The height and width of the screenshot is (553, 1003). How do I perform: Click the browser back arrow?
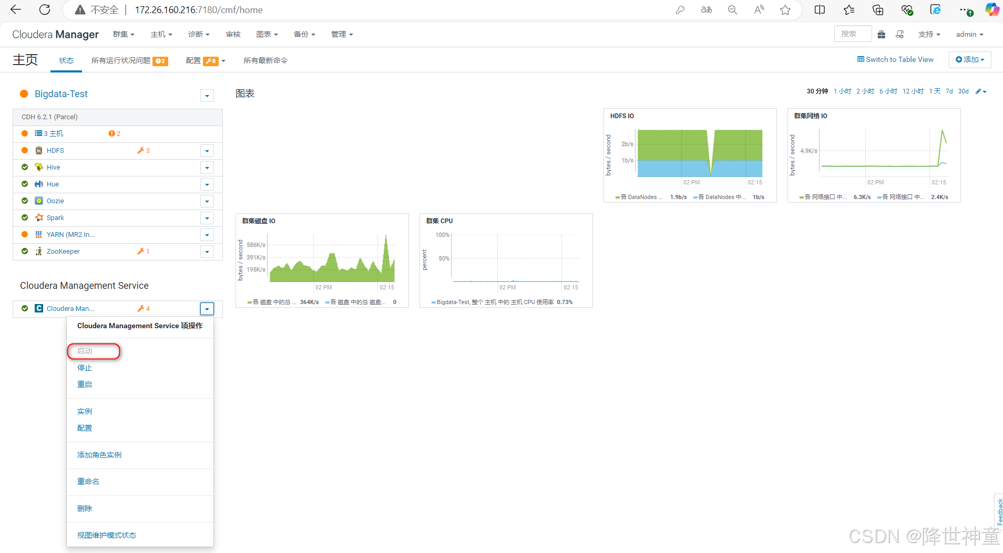(x=16, y=9)
